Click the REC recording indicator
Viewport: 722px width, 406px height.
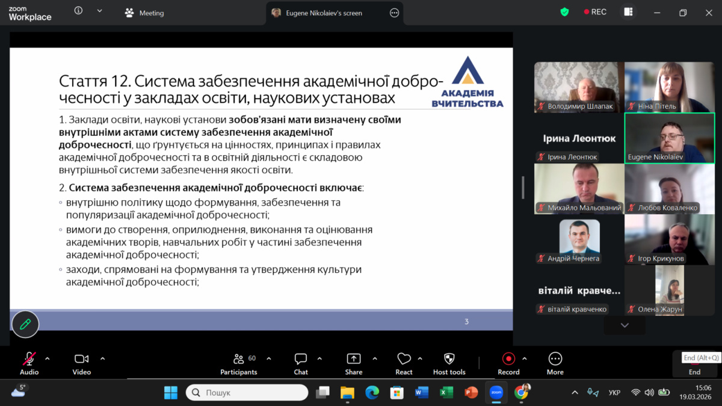pos(595,12)
